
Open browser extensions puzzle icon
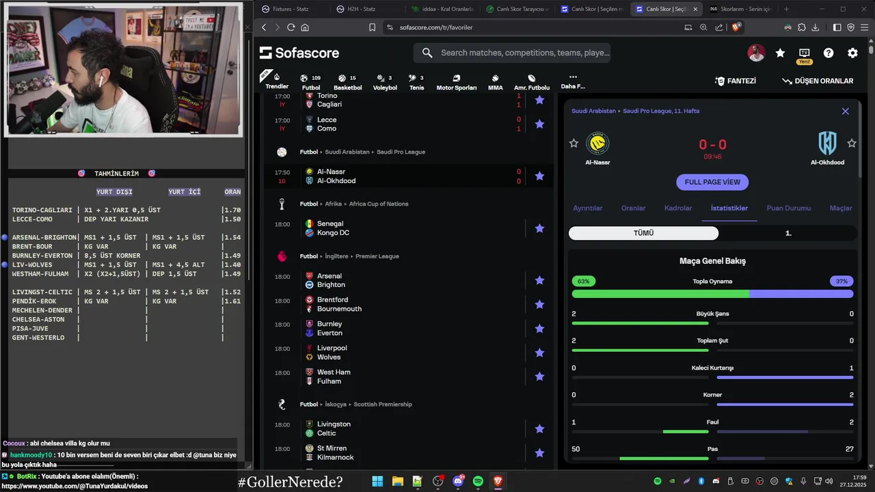coord(802,27)
